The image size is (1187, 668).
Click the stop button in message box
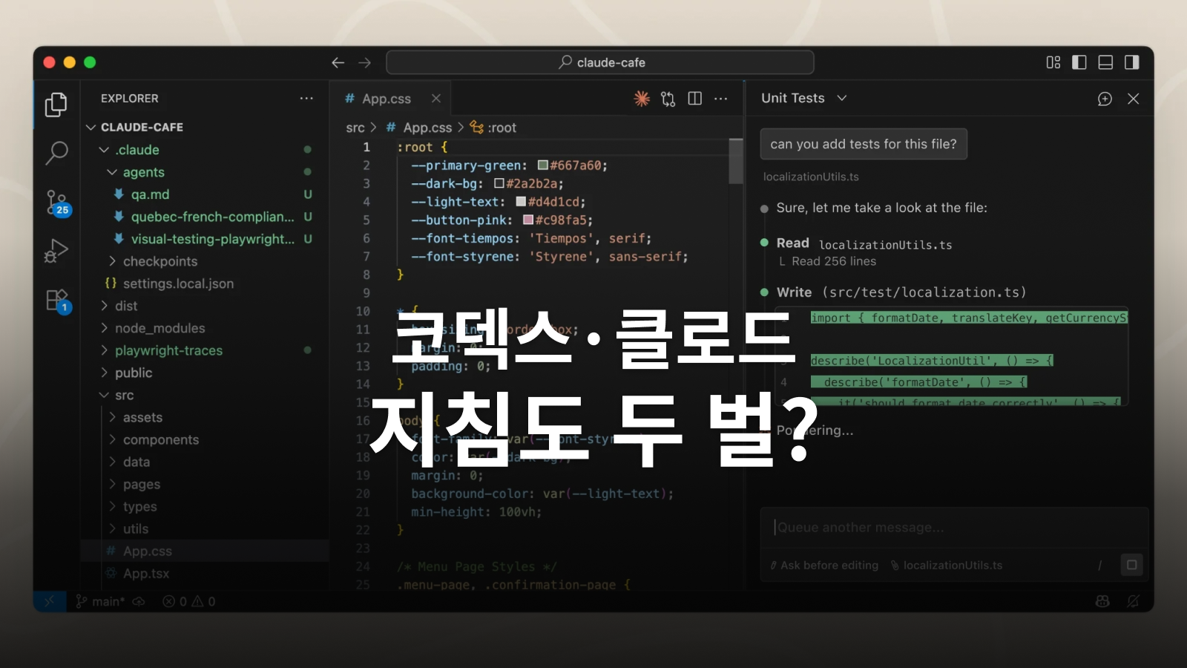1131,565
